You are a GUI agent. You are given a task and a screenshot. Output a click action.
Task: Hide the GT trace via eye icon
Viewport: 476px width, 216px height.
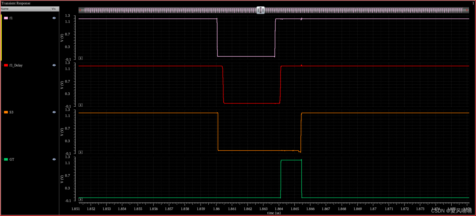pos(54,159)
